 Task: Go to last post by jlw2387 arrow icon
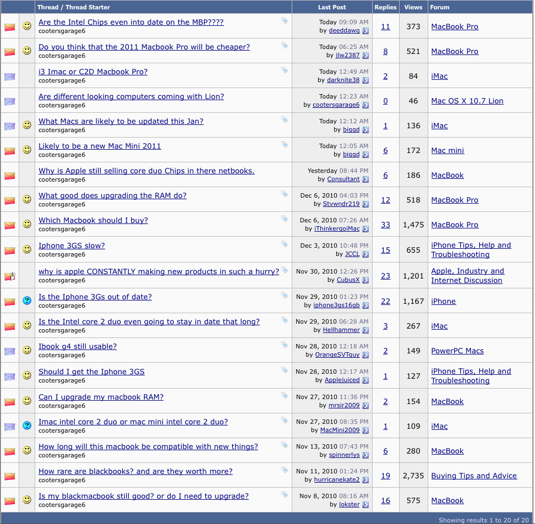tap(365, 55)
